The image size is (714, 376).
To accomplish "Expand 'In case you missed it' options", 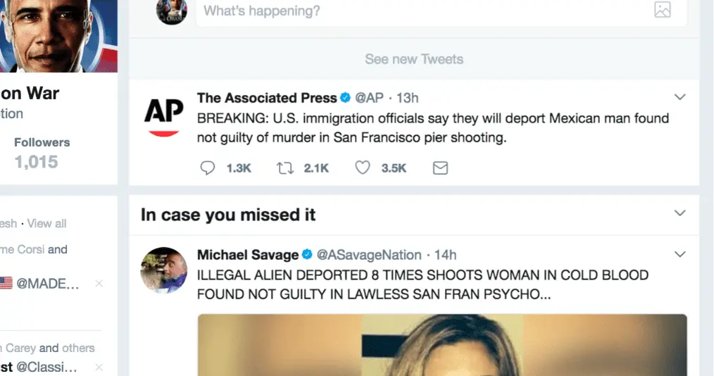I will click(x=679, y=213).
